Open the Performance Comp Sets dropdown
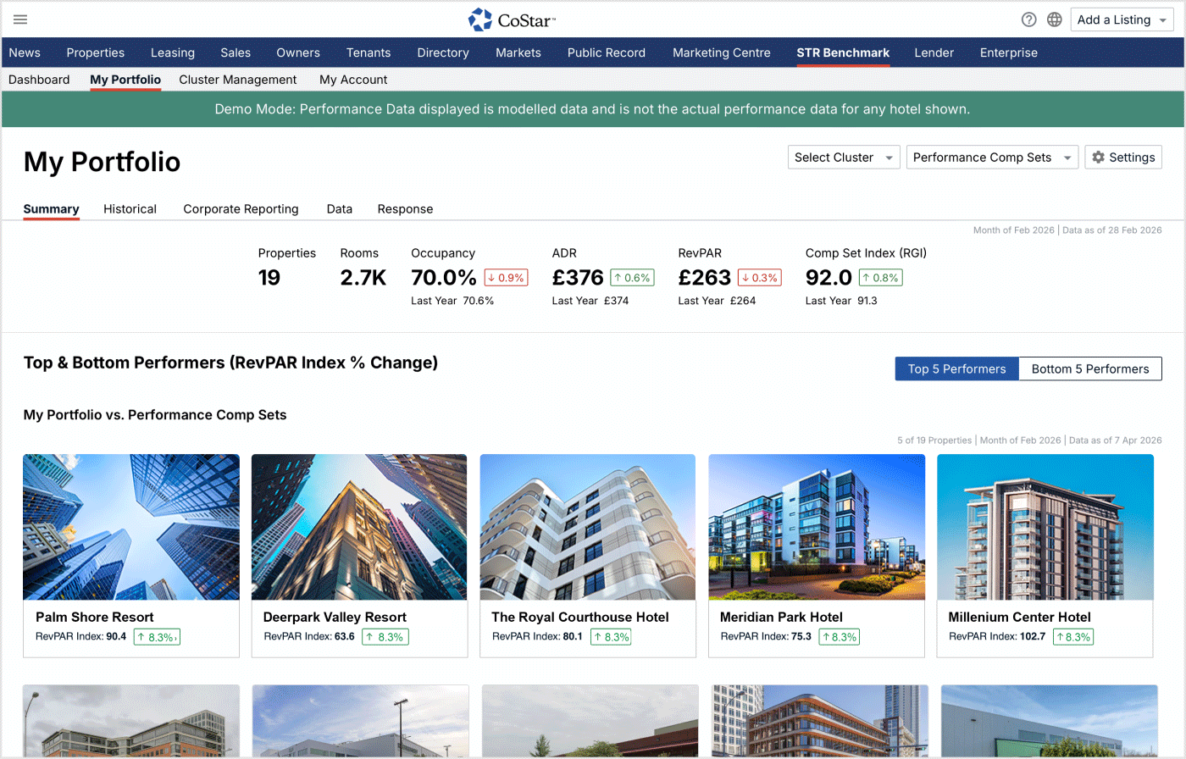 (x=992, y=158)
